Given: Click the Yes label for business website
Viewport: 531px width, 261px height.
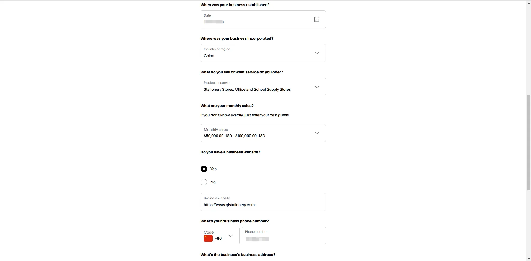Looking at the screenshot, I should click(x=213, y=169).
